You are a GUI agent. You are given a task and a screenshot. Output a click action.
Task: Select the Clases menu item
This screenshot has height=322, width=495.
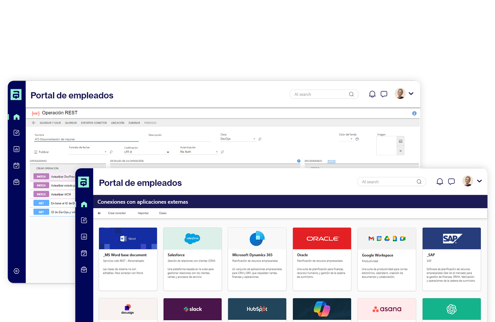[163, 213]
